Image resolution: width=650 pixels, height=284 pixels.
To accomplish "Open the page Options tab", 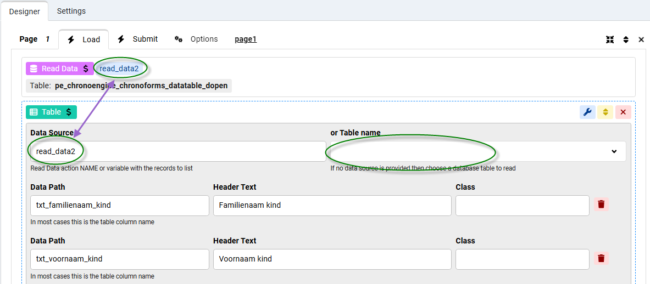I will [196, 39].
